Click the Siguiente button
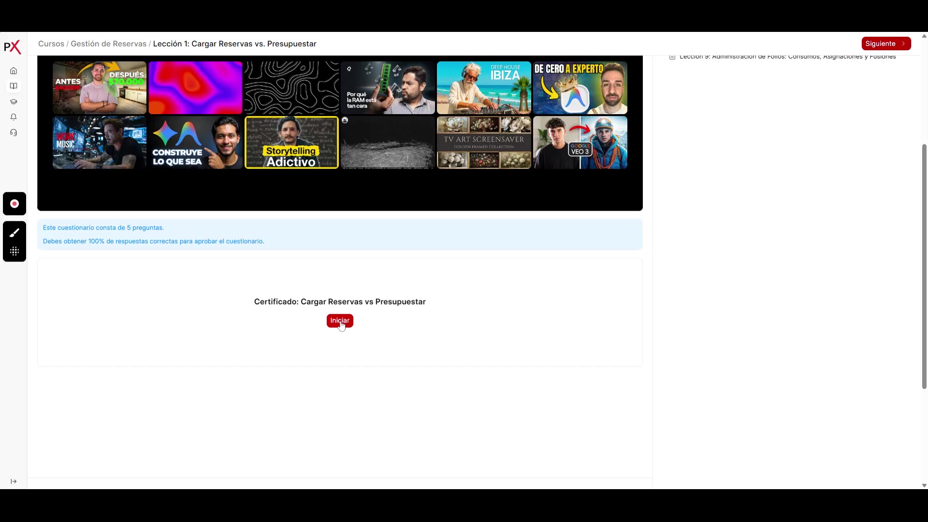The image size is (928, 522). coord(885,43)
